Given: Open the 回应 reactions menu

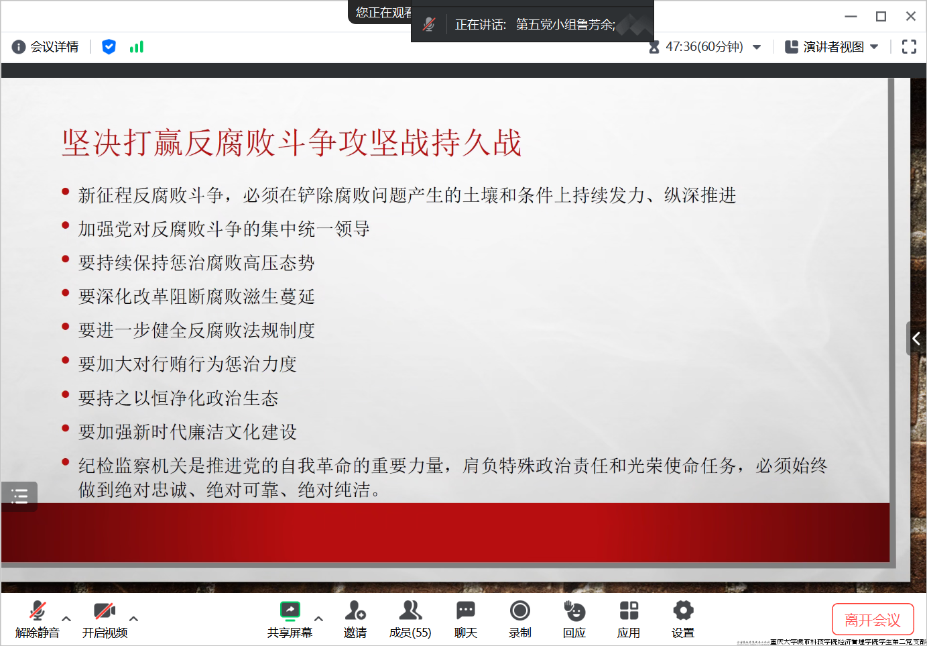Looking at the screenshot, I should click(x=574, y=618).
